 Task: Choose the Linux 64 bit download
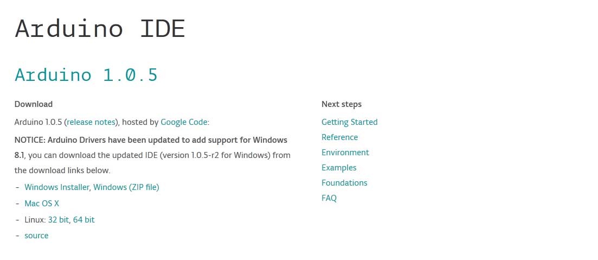[x=84, y=220]
